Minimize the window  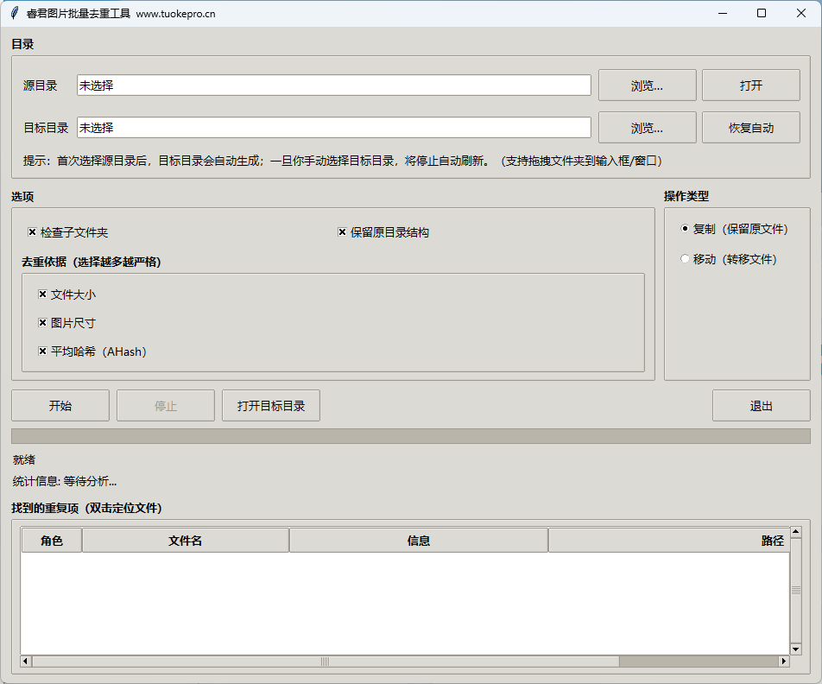click(723, 13)
